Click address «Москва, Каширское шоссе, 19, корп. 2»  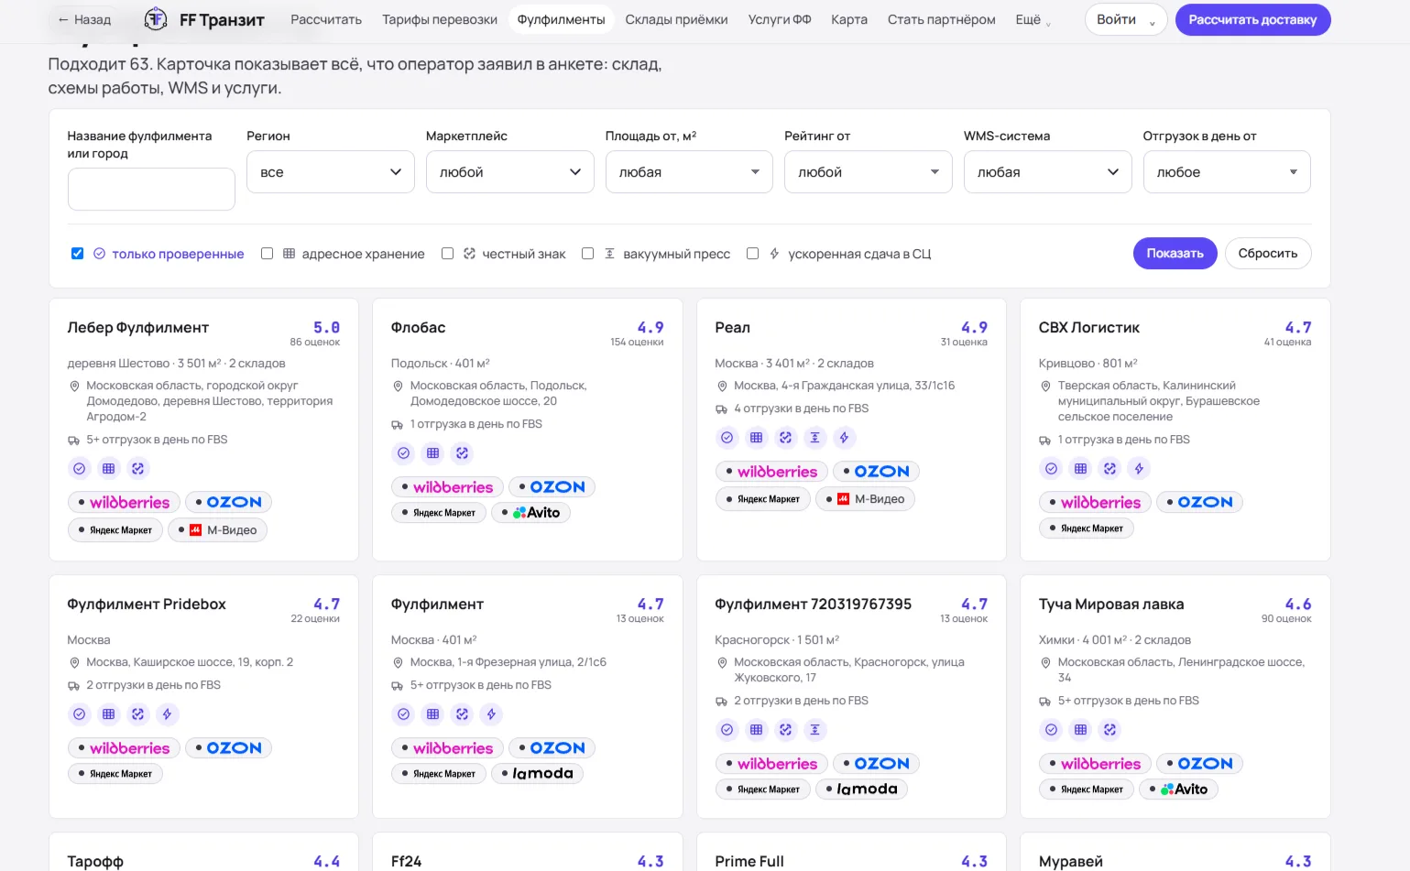tap(190, 662)
